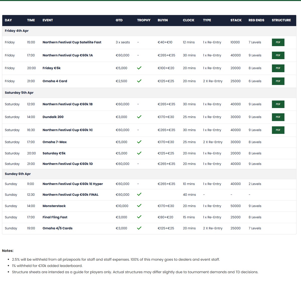
Task: Open PDF structure for Omaha 4 Card
Action: (x=278, y=81)
